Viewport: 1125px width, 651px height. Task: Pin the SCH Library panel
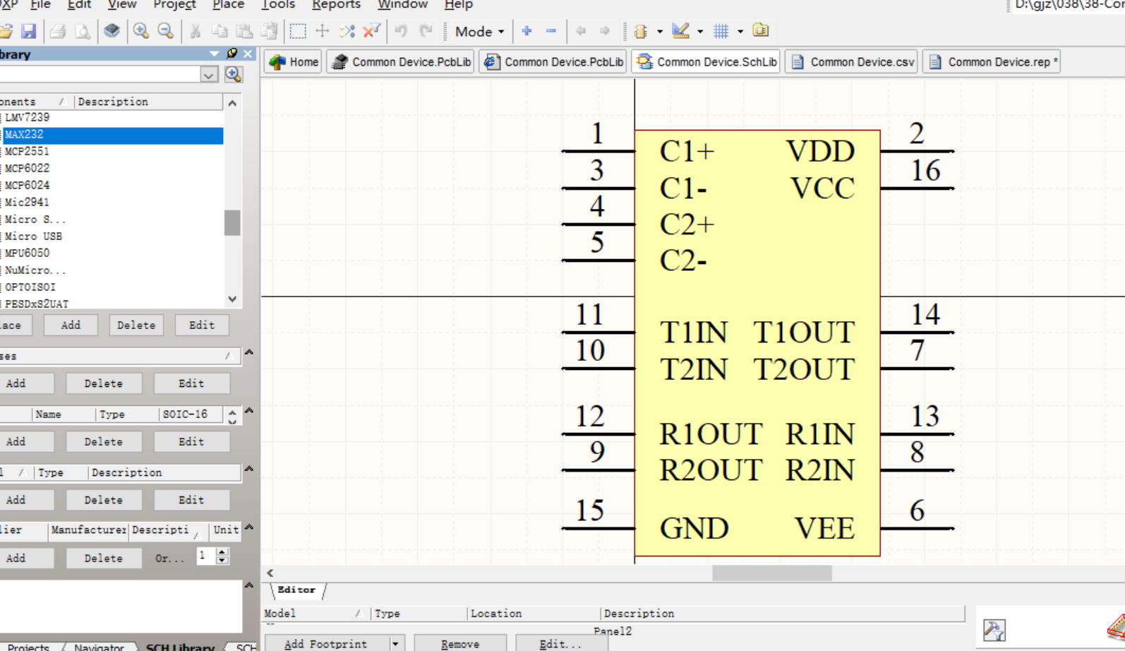(x=231, y=54)
